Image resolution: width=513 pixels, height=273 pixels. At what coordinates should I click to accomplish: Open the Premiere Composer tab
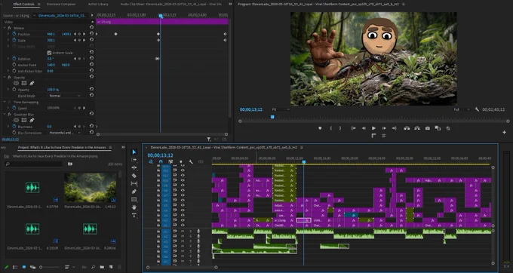[61, 5]
